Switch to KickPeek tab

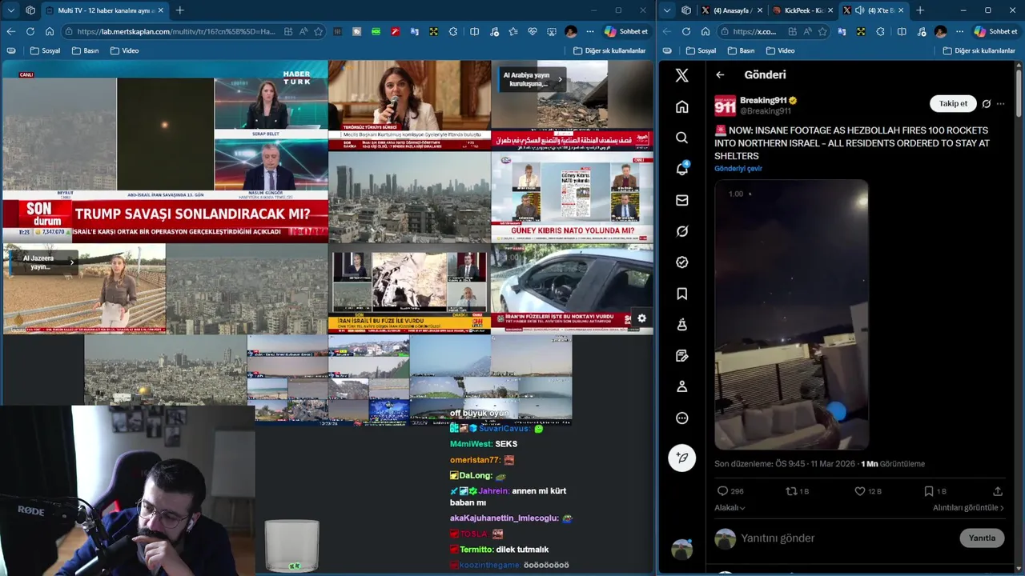click(x=801, y=10)
